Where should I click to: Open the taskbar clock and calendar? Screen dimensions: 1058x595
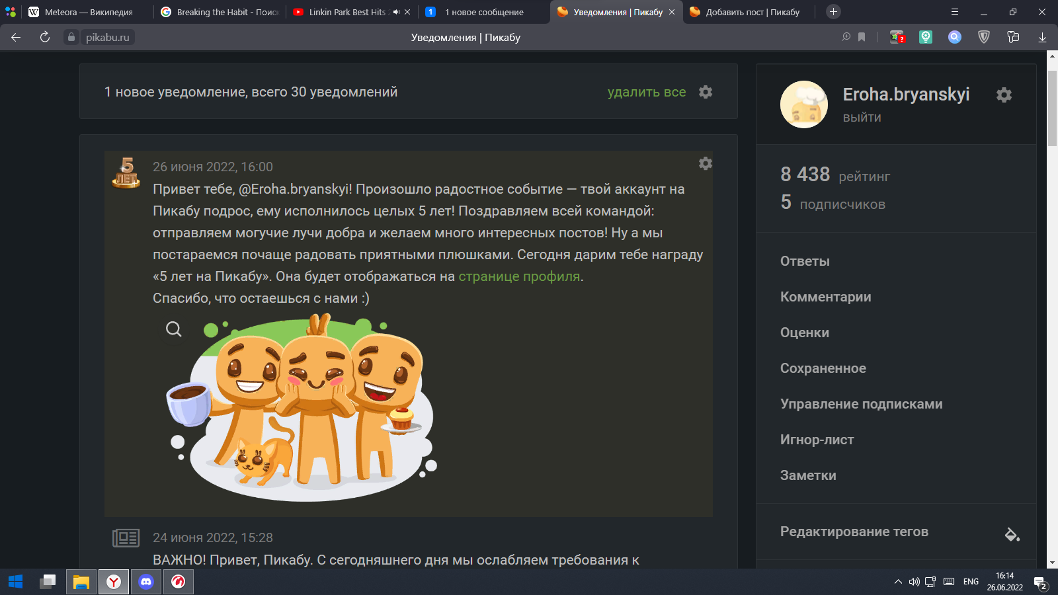click(1005, 582)
